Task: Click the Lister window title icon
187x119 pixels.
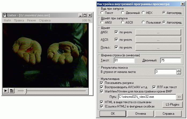Action: click(x=5, y=15)
